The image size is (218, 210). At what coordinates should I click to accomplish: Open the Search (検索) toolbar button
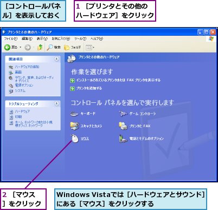click(54, 47)
